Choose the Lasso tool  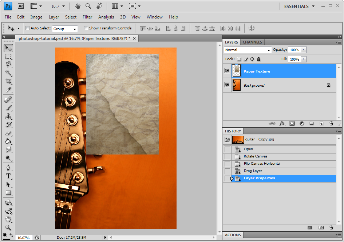click(8, 65)
